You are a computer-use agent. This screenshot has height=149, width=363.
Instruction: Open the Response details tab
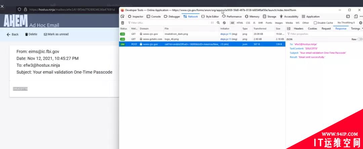pyautogui.click(x=341, y=28)
